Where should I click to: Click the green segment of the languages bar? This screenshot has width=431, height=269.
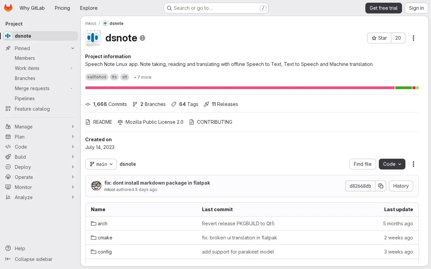[x=403, y=88]
